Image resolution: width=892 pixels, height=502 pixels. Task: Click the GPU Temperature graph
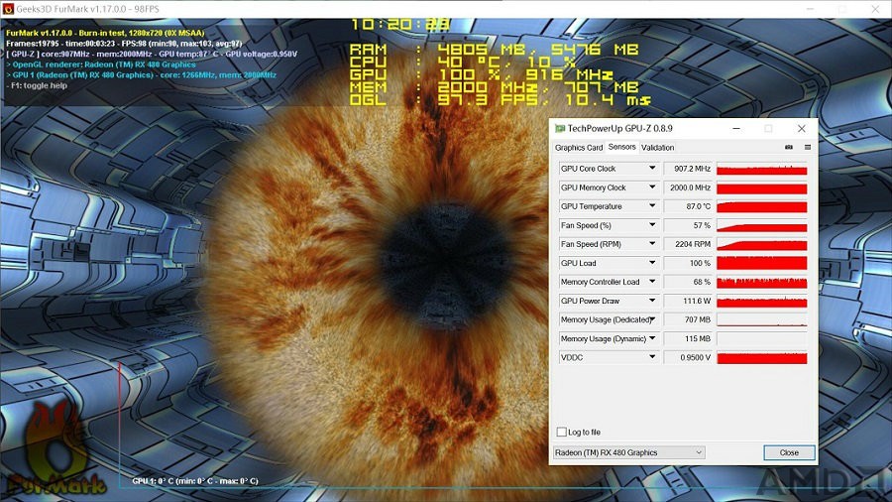click(x=762, y=206)
